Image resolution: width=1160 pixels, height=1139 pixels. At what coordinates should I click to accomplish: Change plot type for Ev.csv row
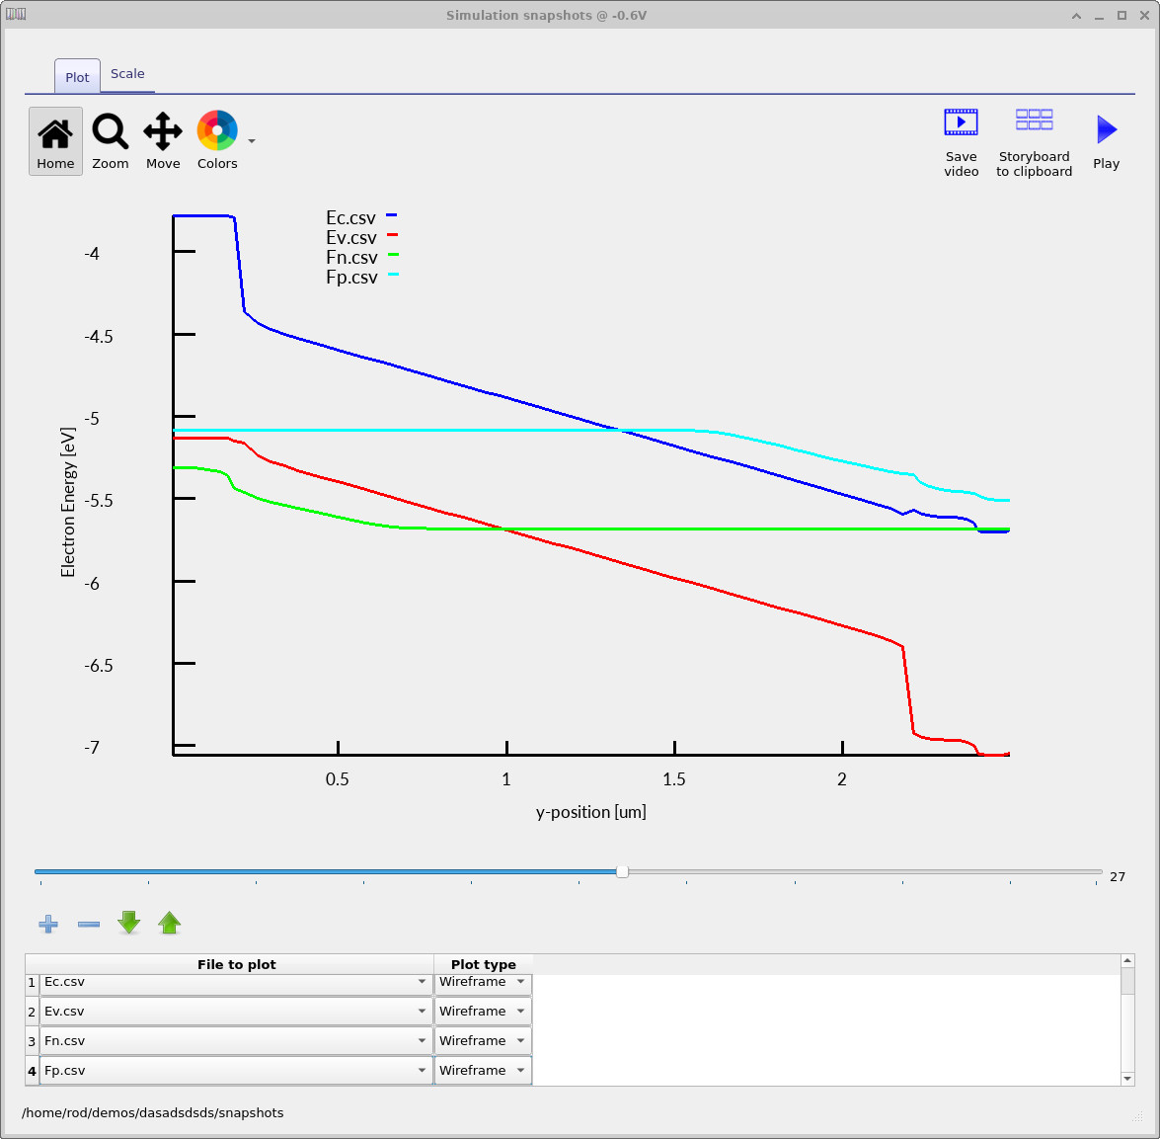click(483, 1011)
